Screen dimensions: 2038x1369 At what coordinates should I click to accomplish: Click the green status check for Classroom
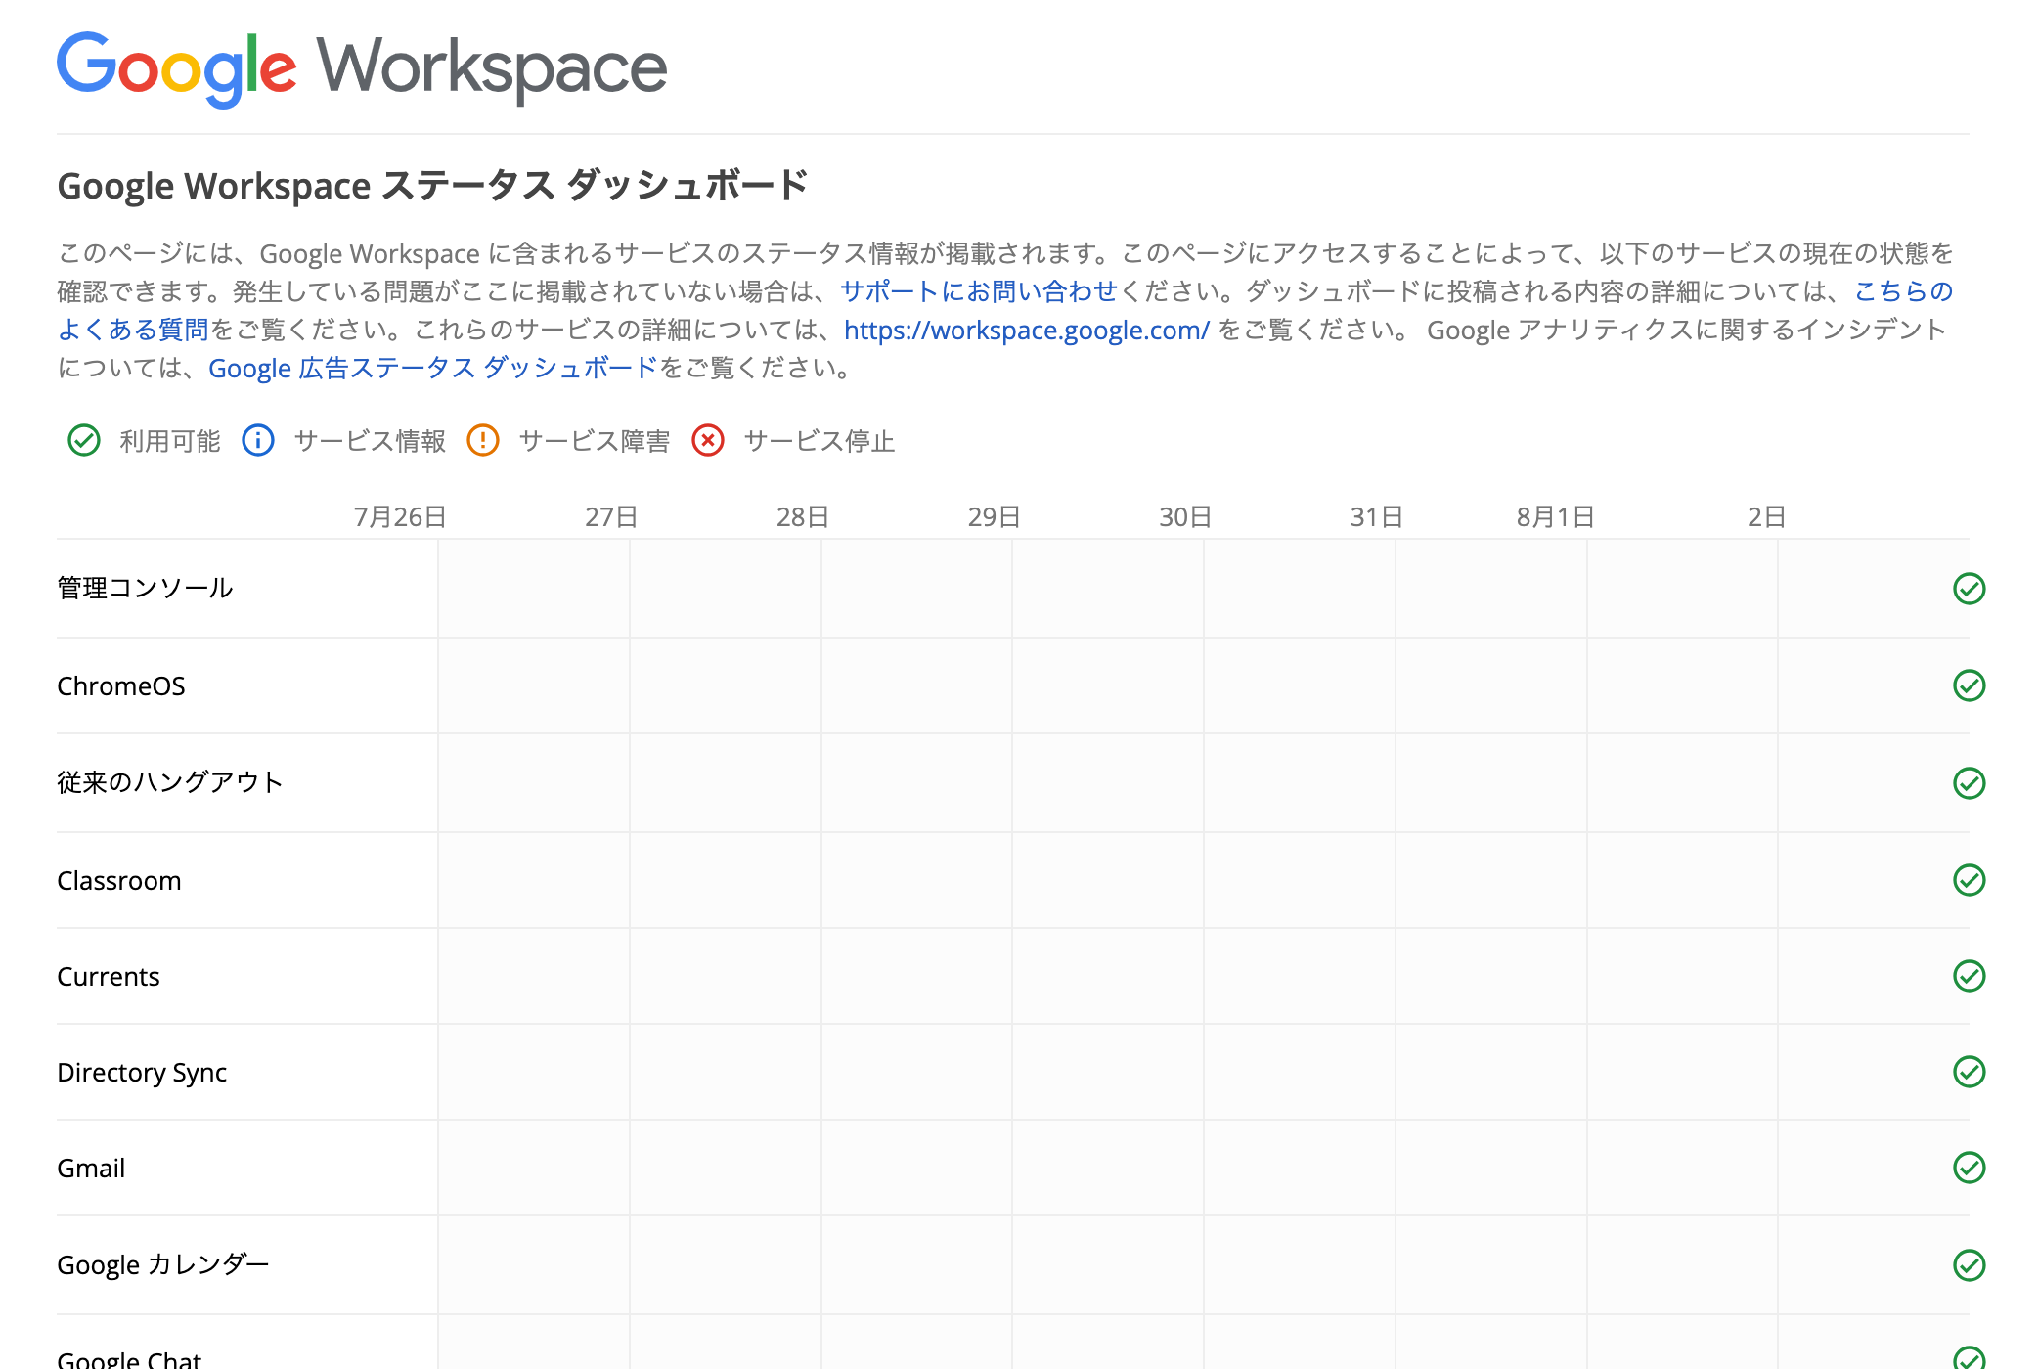pos(1969,880)
